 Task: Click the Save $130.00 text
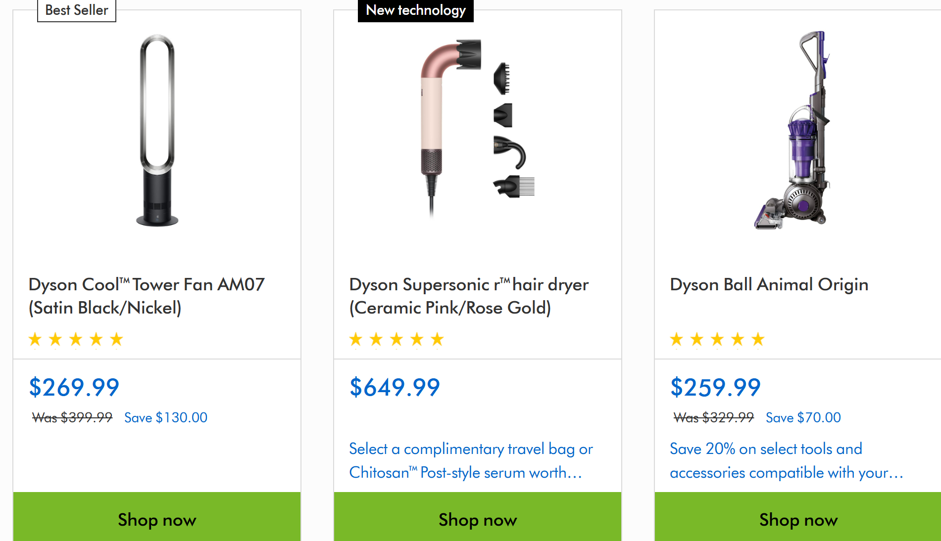click(x=166, y=418)
